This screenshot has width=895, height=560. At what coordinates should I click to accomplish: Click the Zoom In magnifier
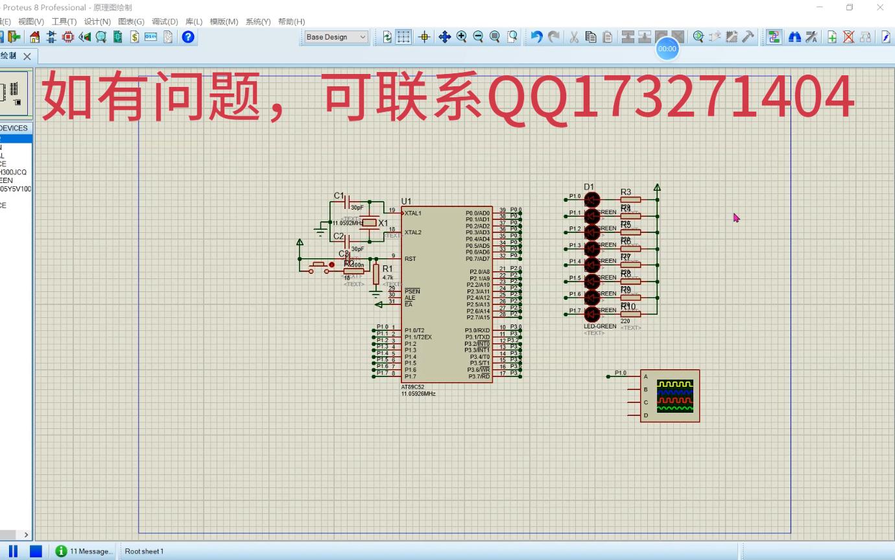[x=461, y=37]
